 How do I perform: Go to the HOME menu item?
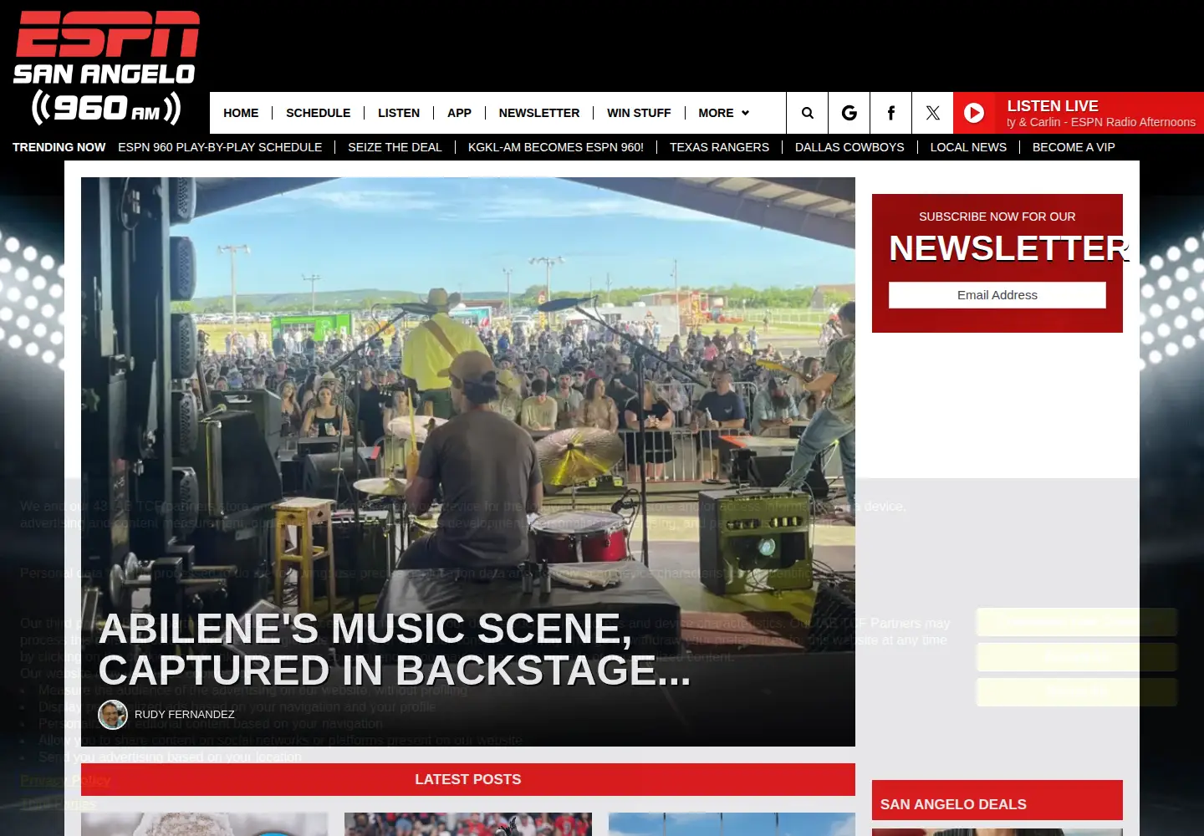(x=241, y=113)
